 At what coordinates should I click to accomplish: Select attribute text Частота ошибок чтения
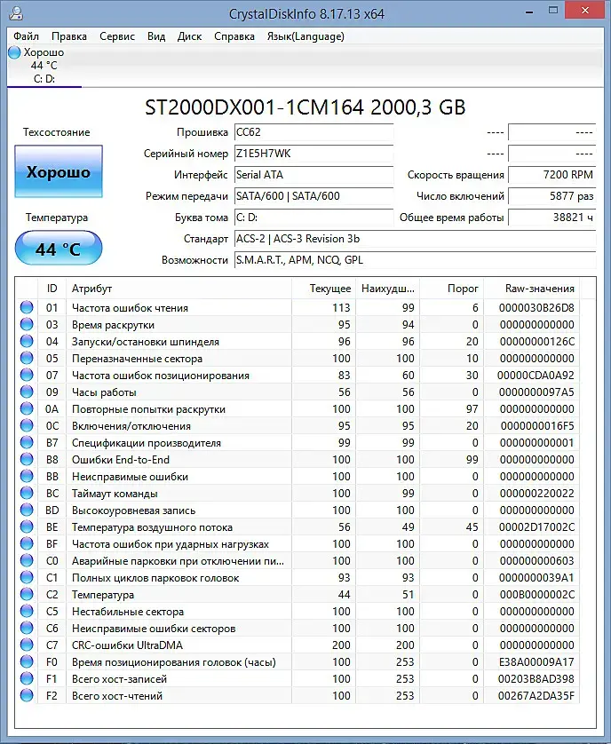click(x=130, y=308)
